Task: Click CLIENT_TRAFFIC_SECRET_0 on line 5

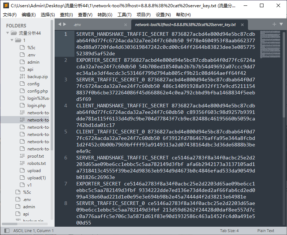Action: 110,132
